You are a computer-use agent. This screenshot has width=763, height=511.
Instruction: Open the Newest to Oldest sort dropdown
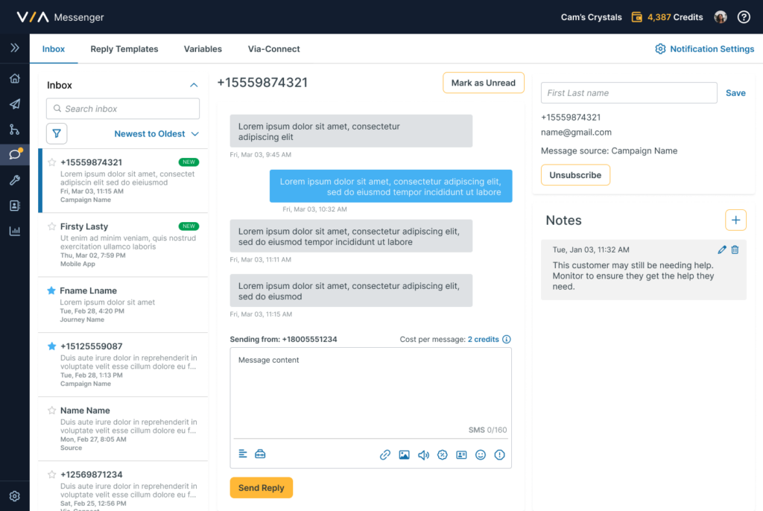coord(156,134)
